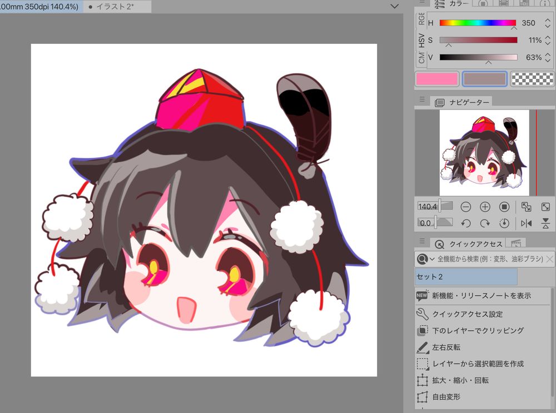
Task: Switch to the イラスト2 document tab
Action: [117, 6]
